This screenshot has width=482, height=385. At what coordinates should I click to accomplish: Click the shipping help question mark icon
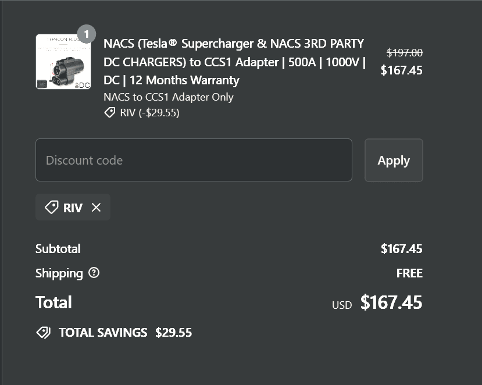point(94,273)
